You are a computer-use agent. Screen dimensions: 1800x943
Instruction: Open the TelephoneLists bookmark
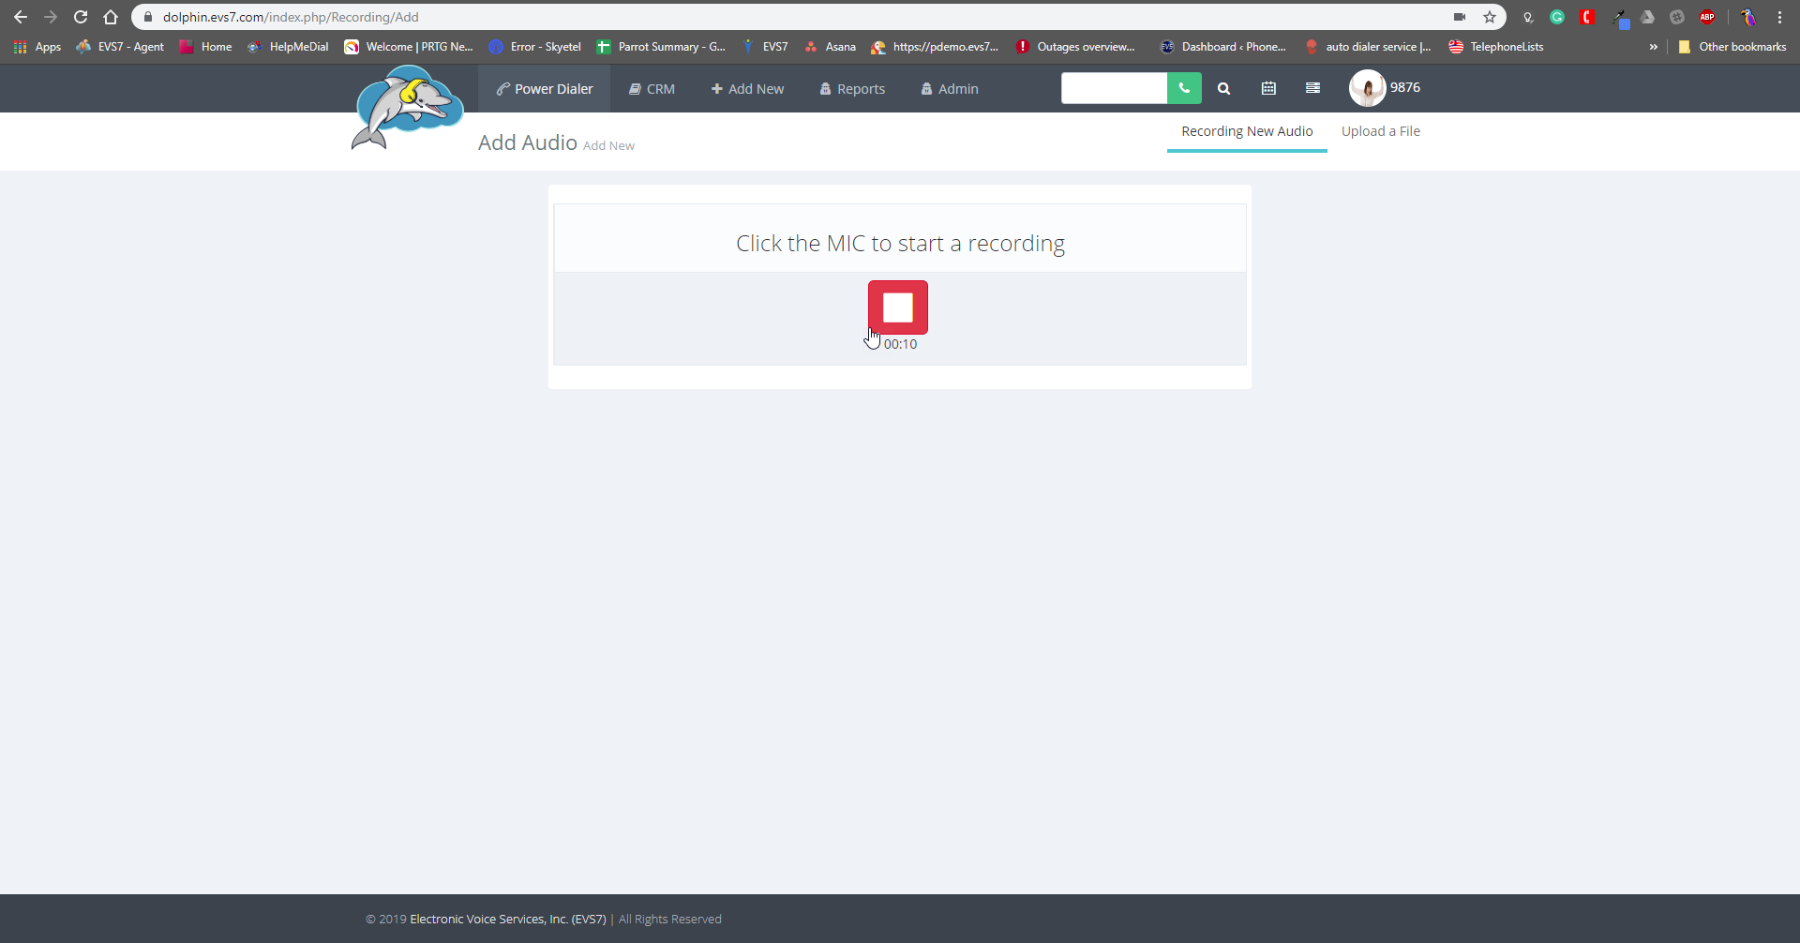coord(1496,47)
